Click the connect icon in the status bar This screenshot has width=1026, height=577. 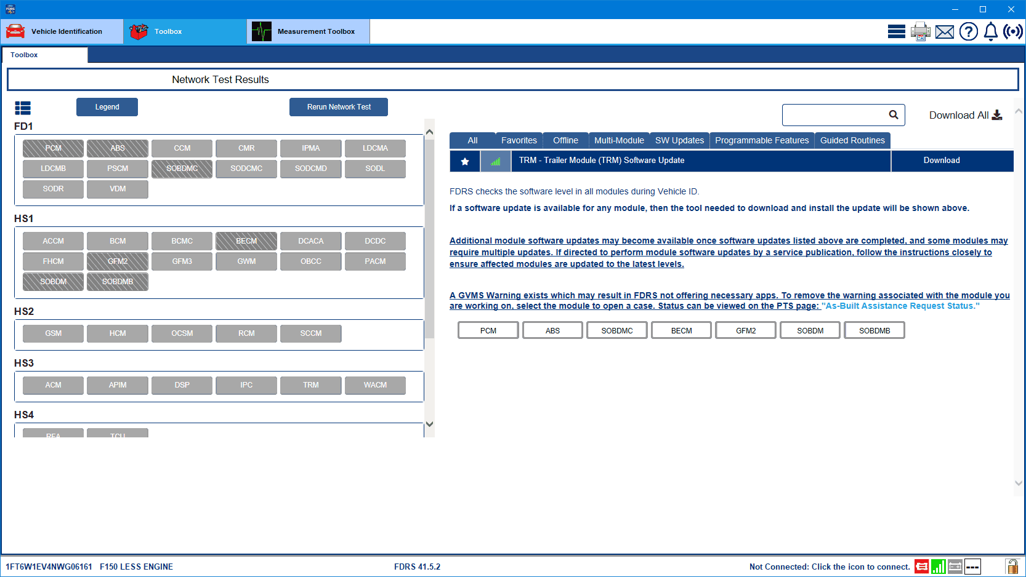pyautogui.click(x=922, y=567)
